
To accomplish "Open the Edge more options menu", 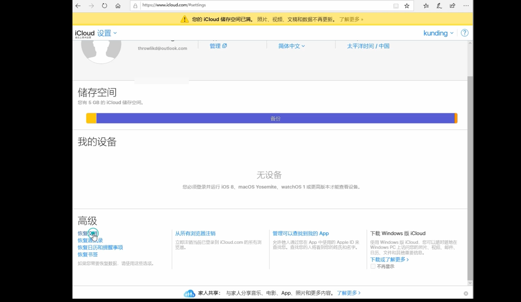I will [466, 5].
